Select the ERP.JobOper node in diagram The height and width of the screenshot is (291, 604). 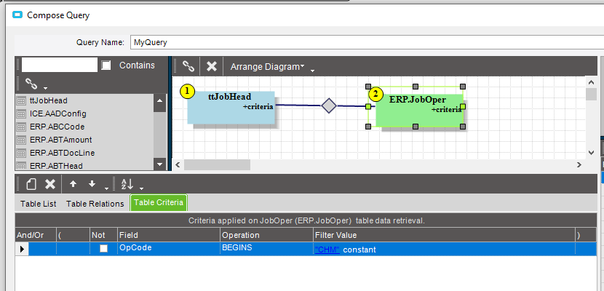[x=419, y=109]
